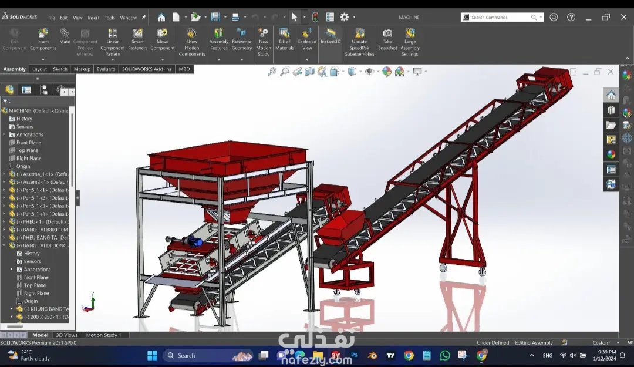Open the File Explorer pane icon

click(611, 125)
